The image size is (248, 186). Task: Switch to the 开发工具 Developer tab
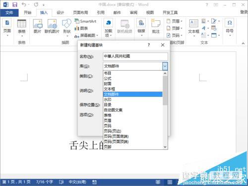pos(170,13)
